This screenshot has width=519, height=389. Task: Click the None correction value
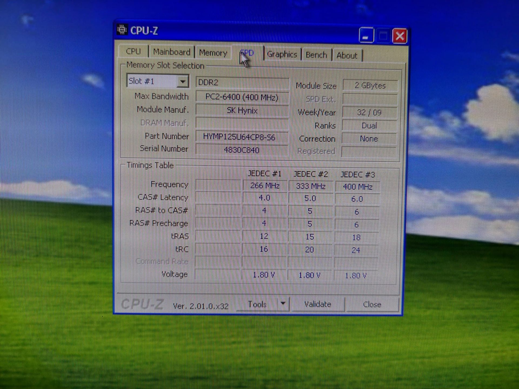point(369,139)
